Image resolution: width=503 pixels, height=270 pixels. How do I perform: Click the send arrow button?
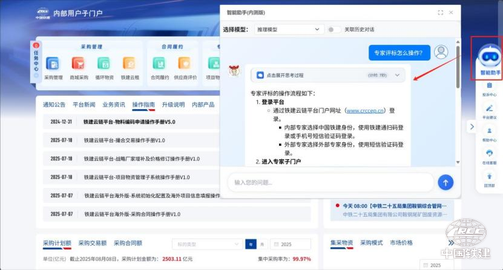[445, 182]
